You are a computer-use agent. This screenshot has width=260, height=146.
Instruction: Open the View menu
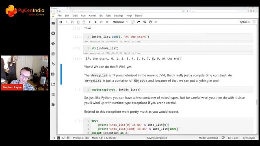75,15
